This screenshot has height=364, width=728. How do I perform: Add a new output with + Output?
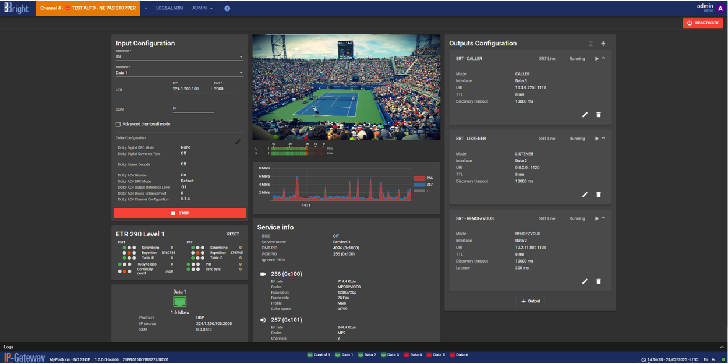pos(530,301)
